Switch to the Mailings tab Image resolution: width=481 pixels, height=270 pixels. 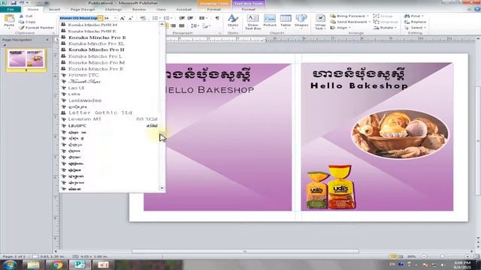[x=113, y=10]
